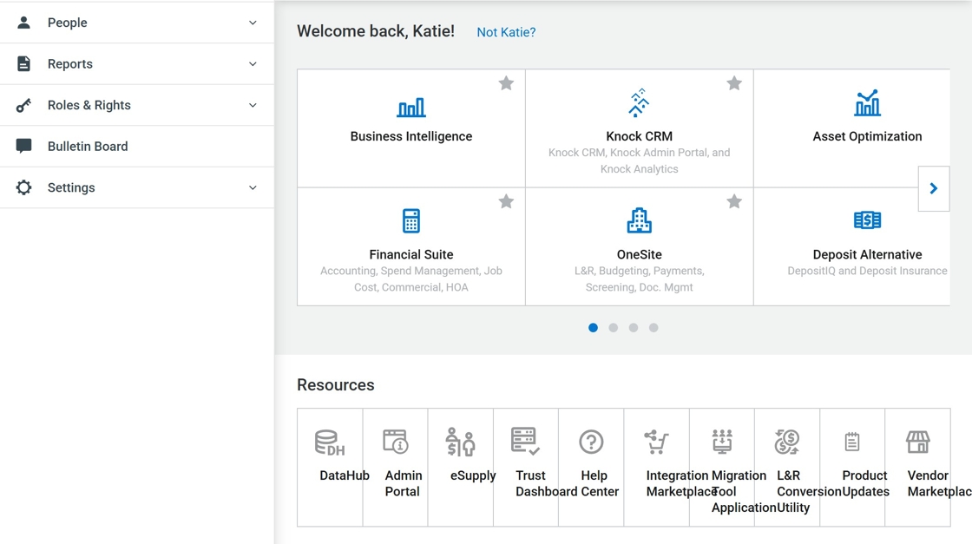972x544 pixels.
Task: Open the Knock CRM title
Action: (x=639, y=136)
